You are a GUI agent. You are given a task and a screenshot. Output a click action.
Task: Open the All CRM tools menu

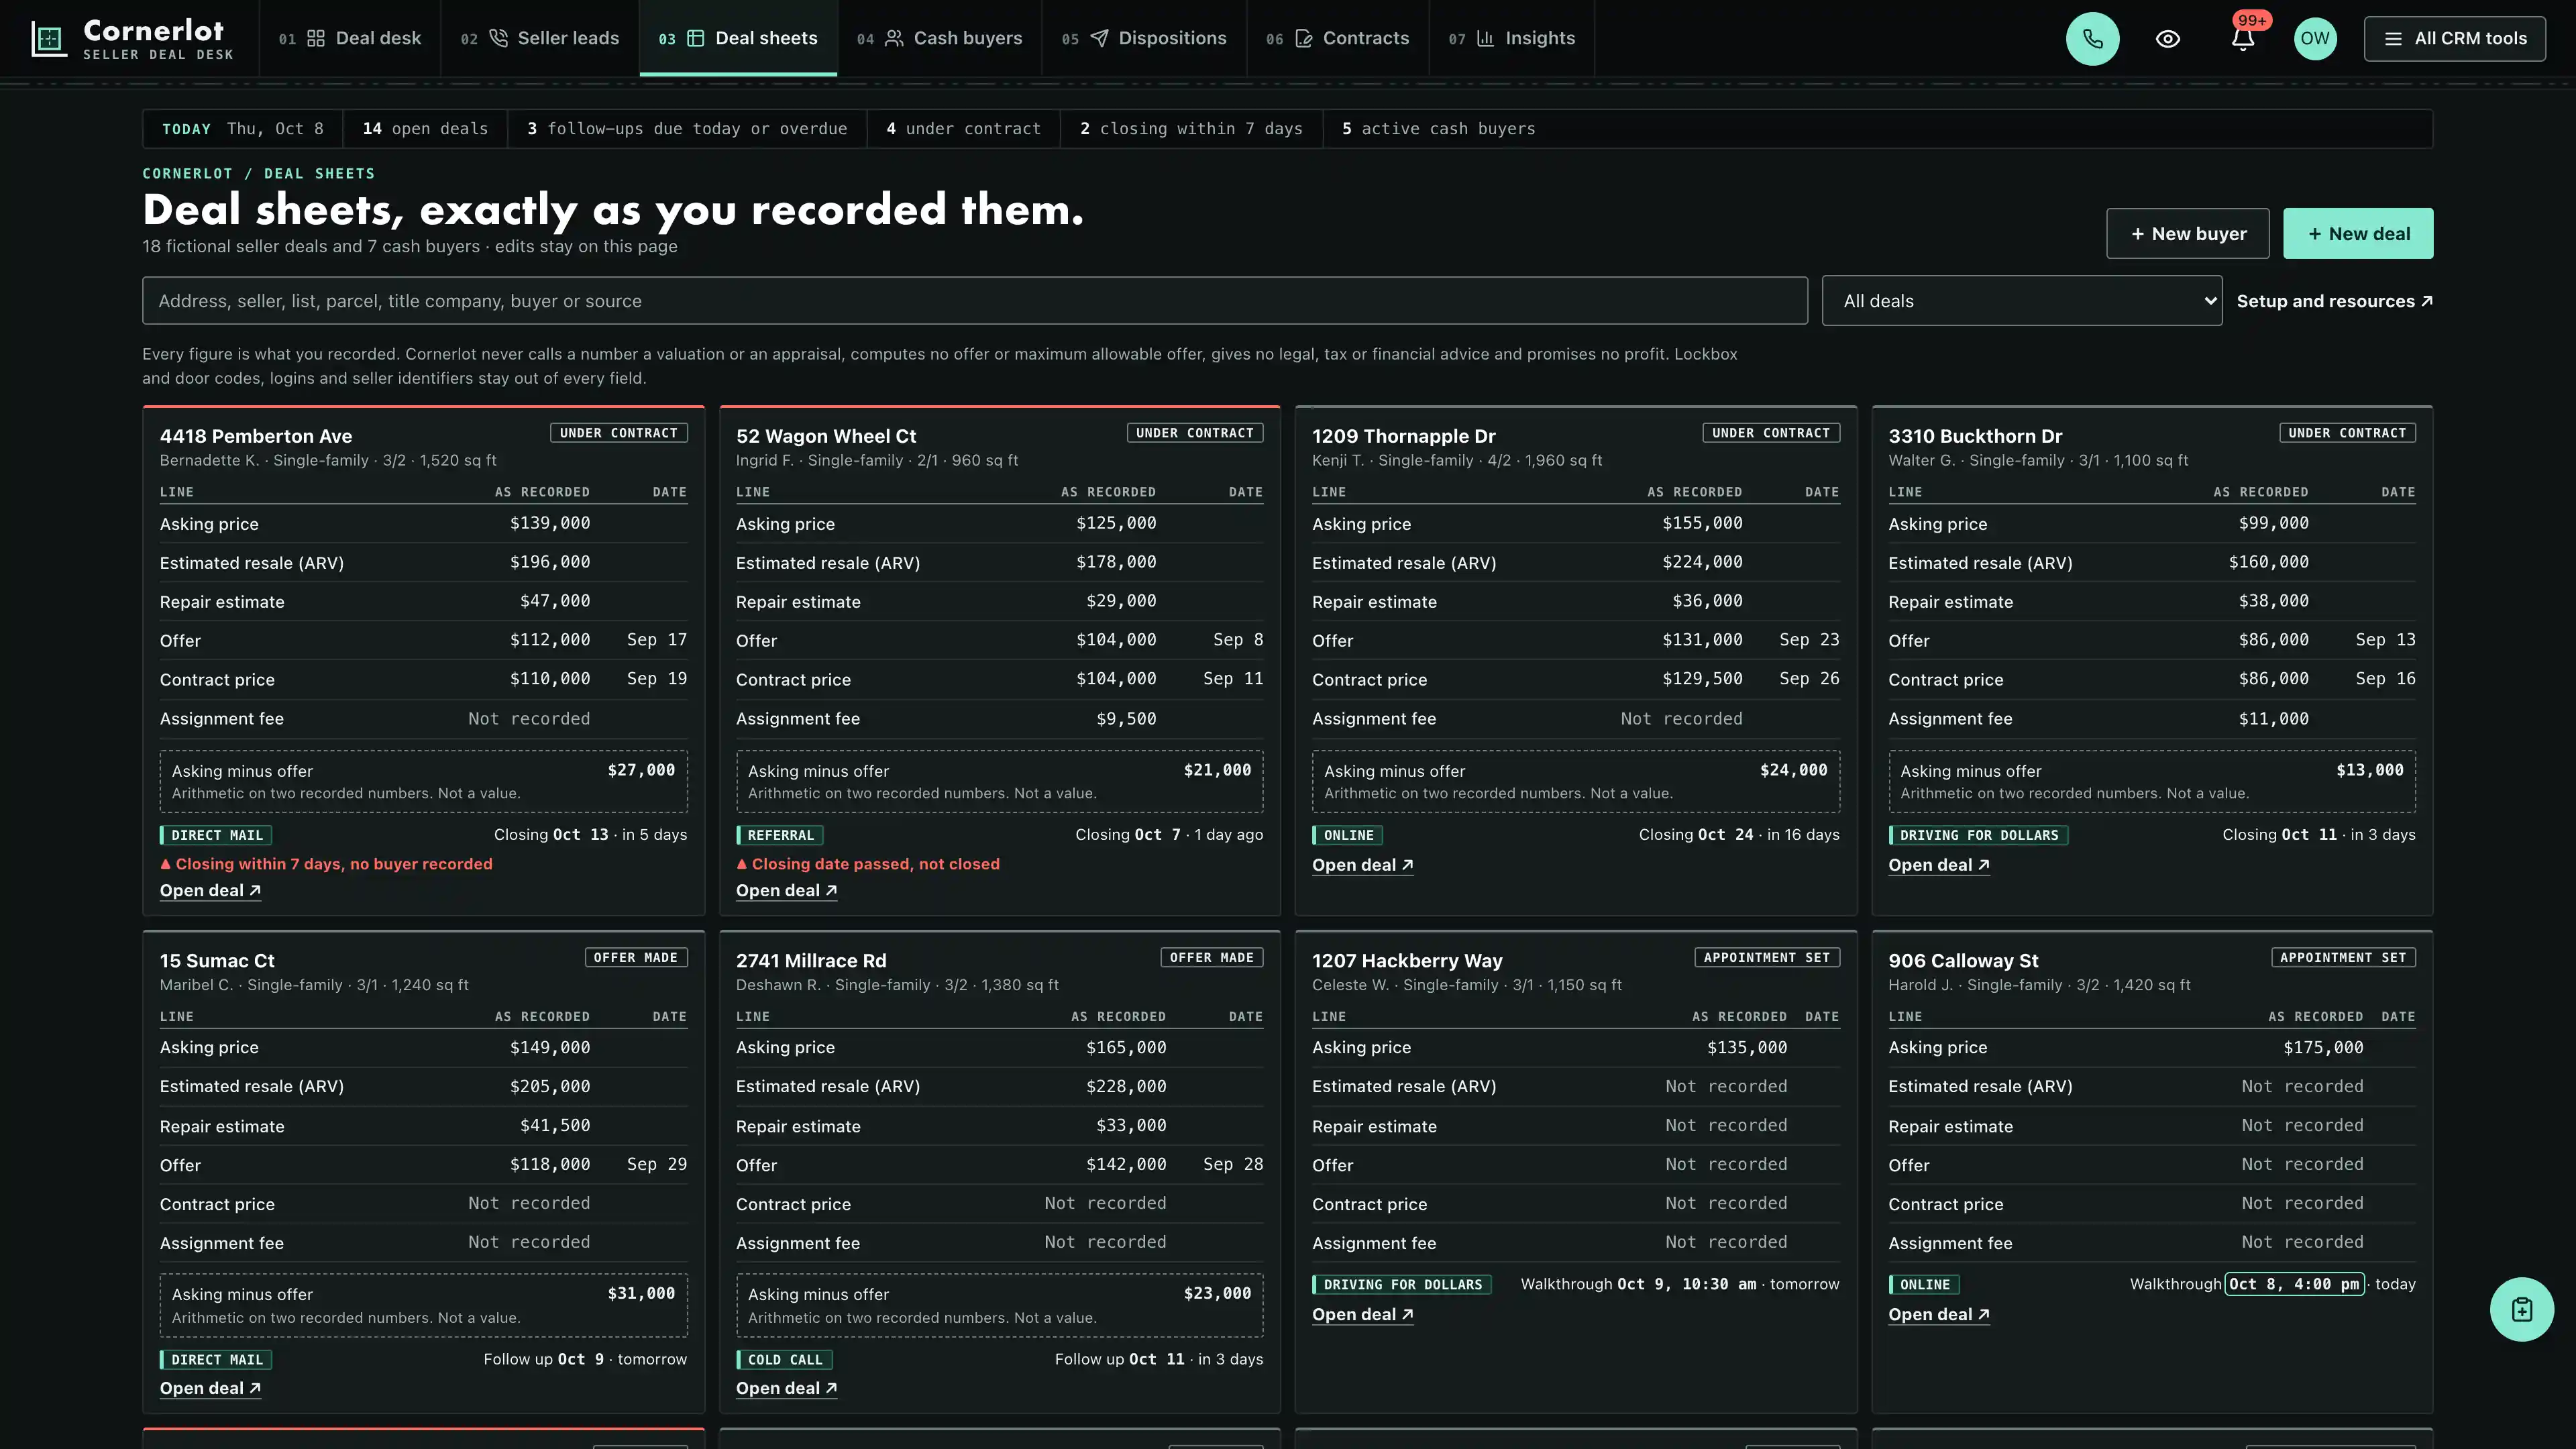(2454, 39)
